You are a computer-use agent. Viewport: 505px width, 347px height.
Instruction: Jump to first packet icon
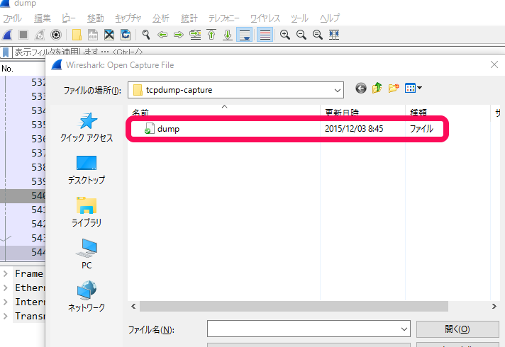(211, 35)
